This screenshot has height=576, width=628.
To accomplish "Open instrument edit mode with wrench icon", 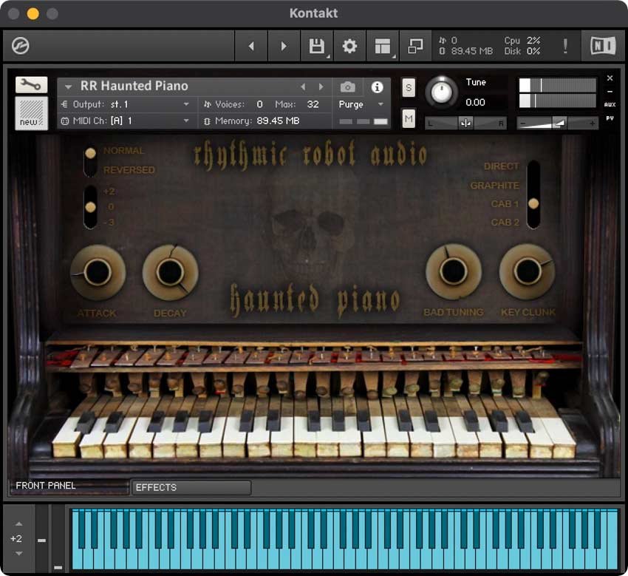I will 31,84.
